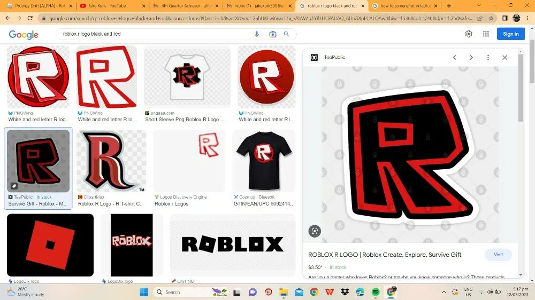Screen dimensions: 535x300
Task: Bookmark this page with the star
Action: (491, 18)
